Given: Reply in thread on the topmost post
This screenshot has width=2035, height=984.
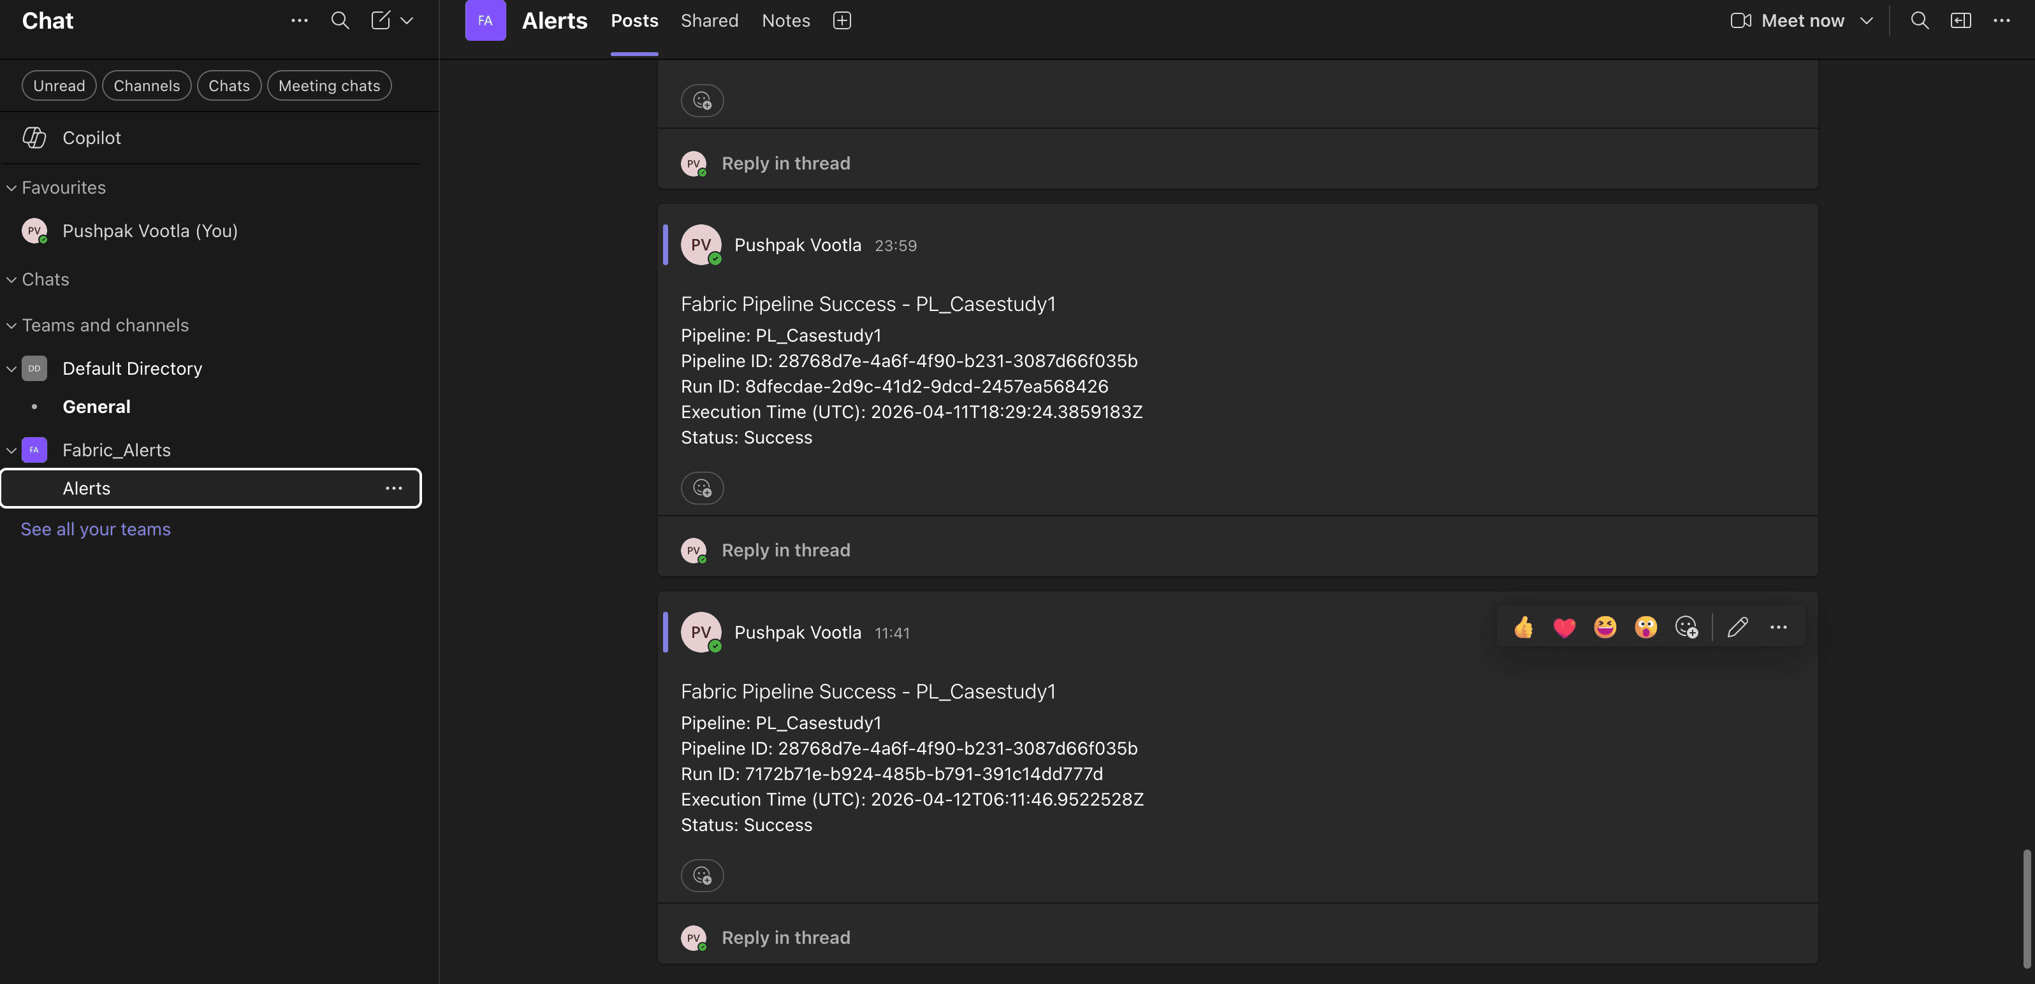Looking at the screenshot, I should click(x=786, y=164).
